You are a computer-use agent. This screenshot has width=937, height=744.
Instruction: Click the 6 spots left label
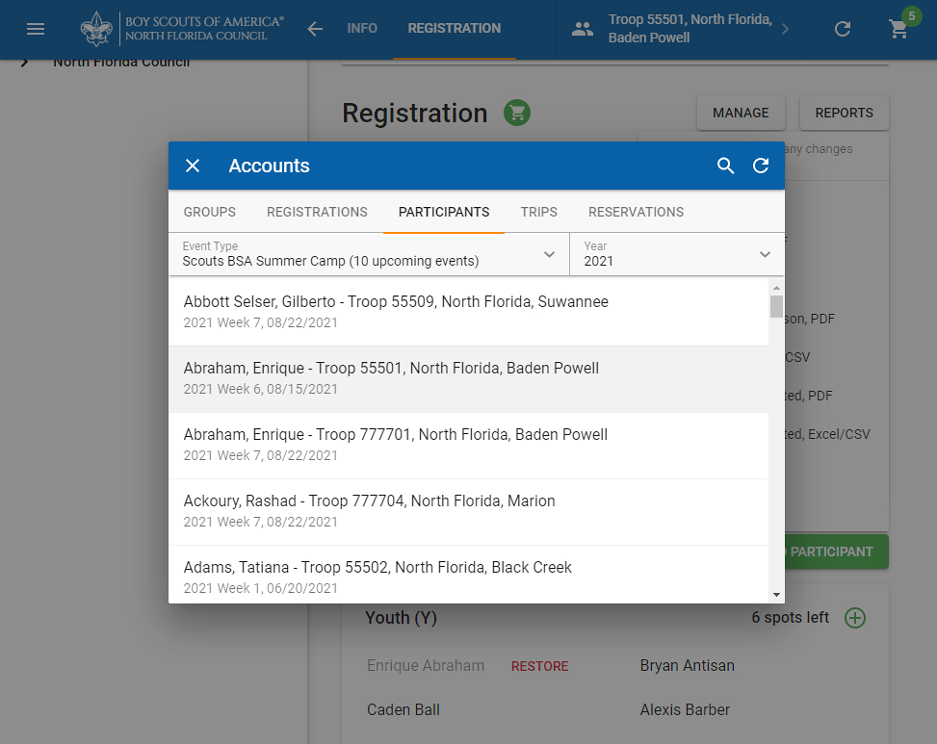point(790,617)
